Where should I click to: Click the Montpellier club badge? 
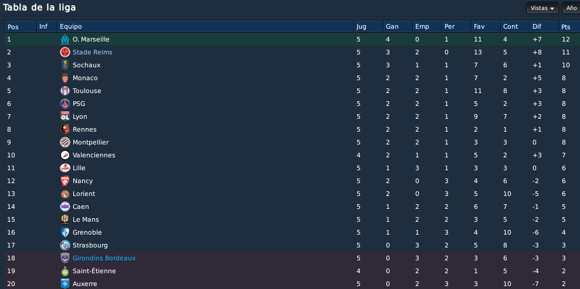(x=65, y=143)
